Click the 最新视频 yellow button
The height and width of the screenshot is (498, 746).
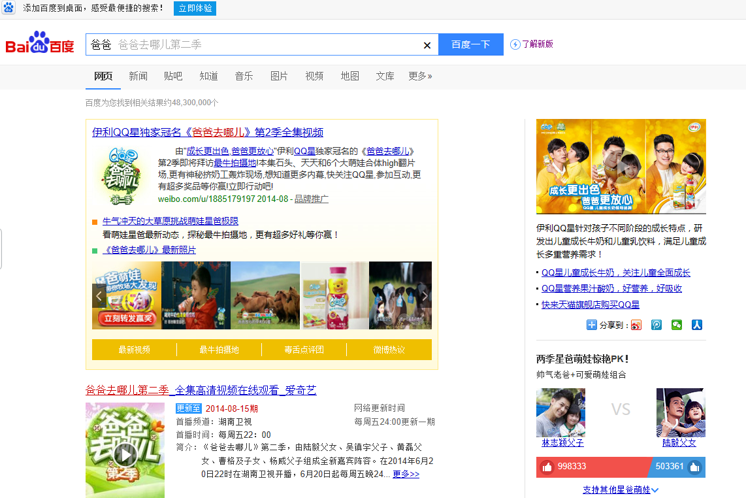coord(134,350)
